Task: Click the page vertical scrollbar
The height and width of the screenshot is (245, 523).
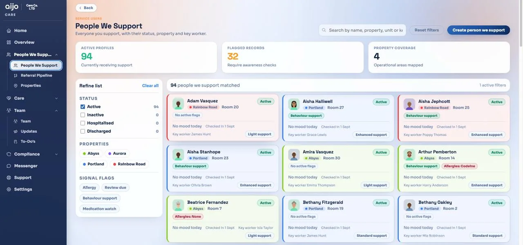Action: click(521, 24)
